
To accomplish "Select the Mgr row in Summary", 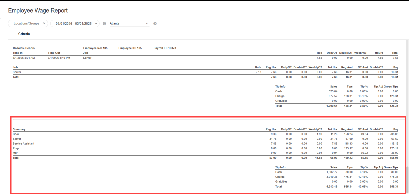I will pos(15,153).
